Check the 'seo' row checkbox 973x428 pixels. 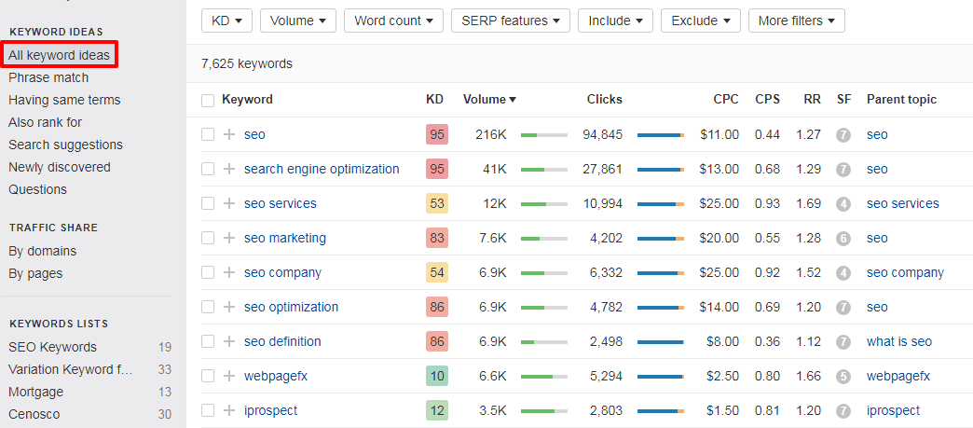[x=208, y=134]
